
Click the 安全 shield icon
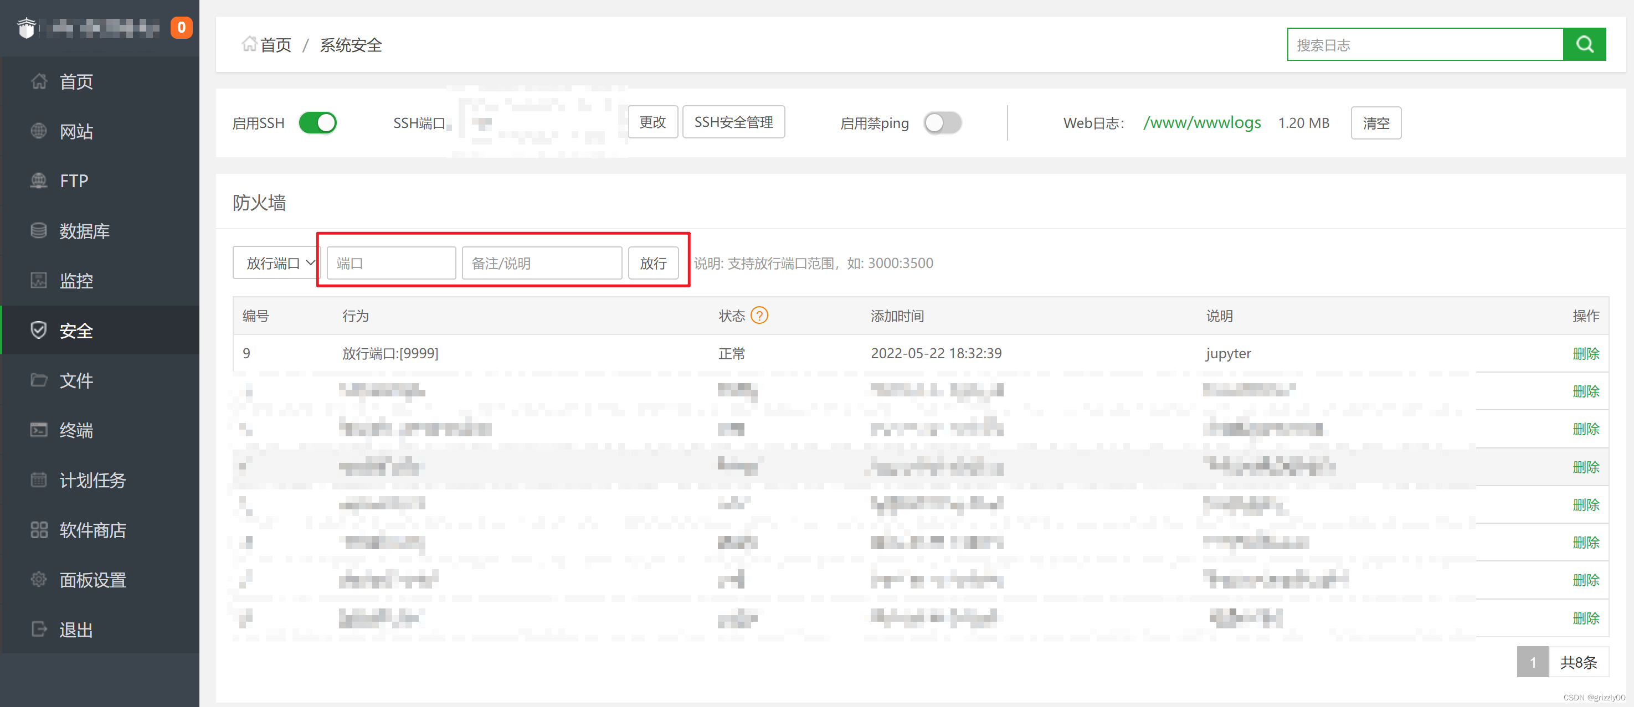click(x=39, y=331)
